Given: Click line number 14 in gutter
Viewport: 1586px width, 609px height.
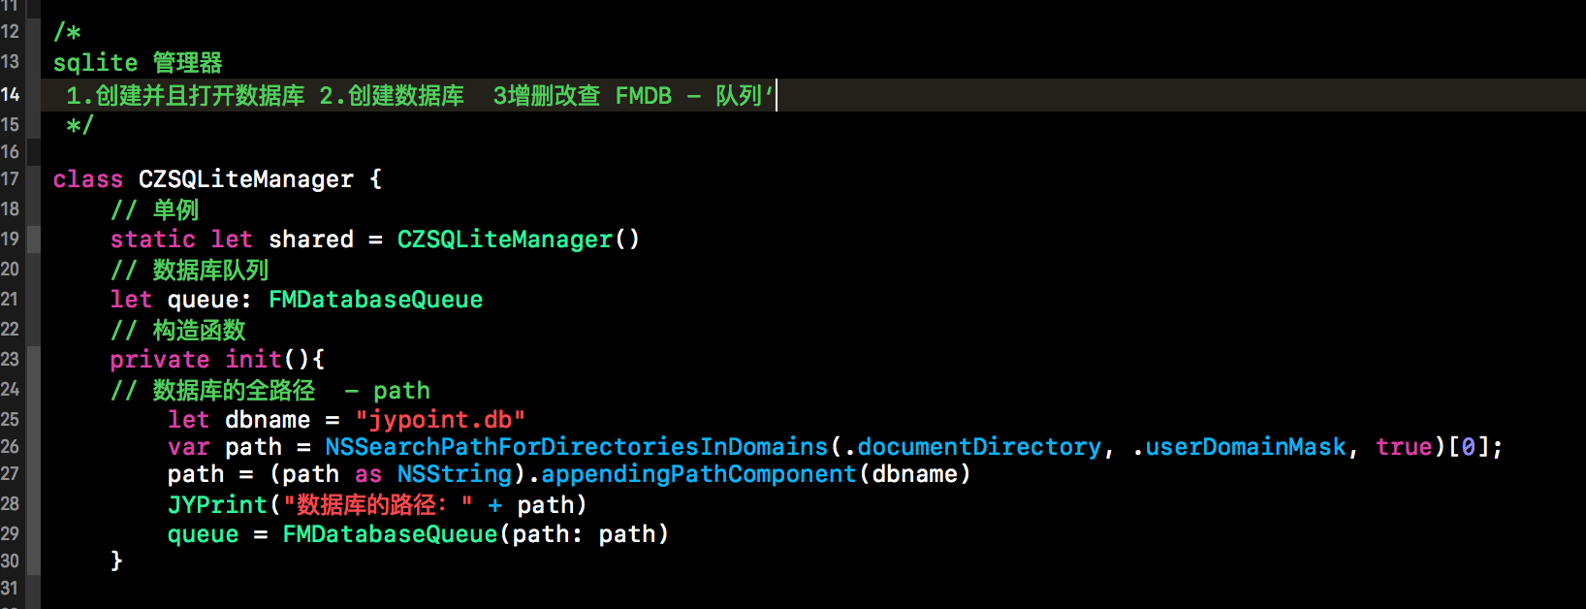Looking at the screenshot, I should tap(10, 94).
